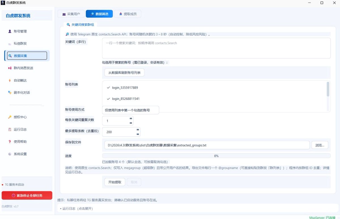Click the account list vertical scrollbar

tap(328, 89)
